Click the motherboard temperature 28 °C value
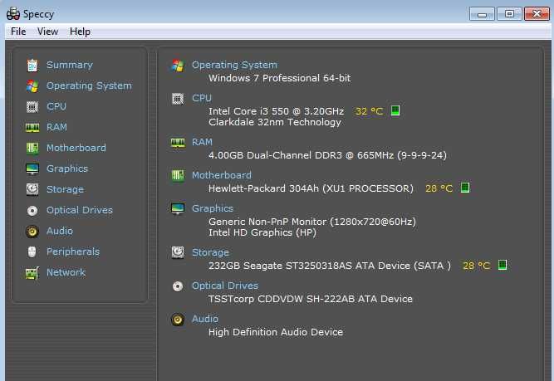The height and width of the screenshot is (381, 554). pos(439,188)
